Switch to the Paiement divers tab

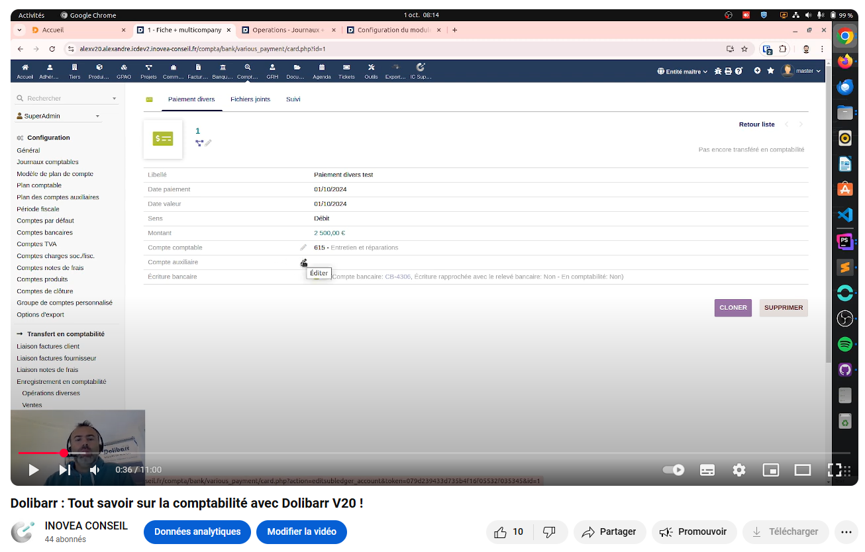191,99
